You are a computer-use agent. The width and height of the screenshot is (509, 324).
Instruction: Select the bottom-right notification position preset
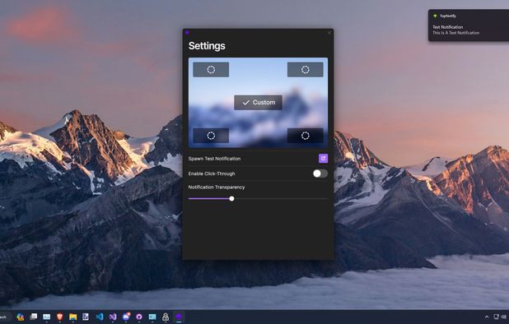(305, 136)
